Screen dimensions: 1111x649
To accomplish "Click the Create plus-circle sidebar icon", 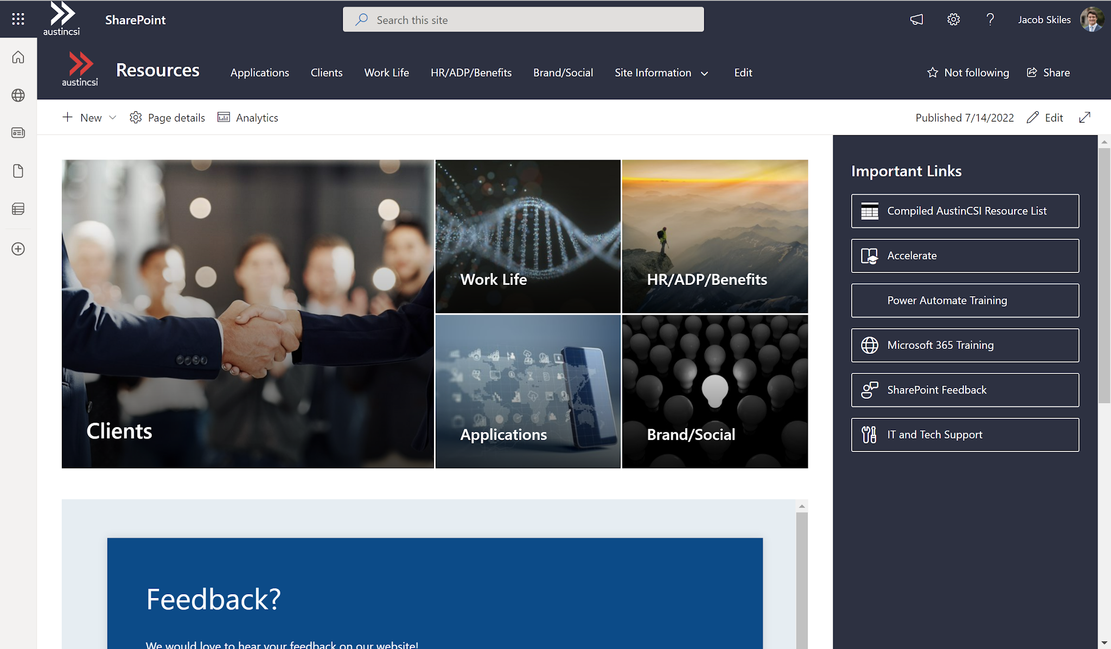I will tap(18, 249).
